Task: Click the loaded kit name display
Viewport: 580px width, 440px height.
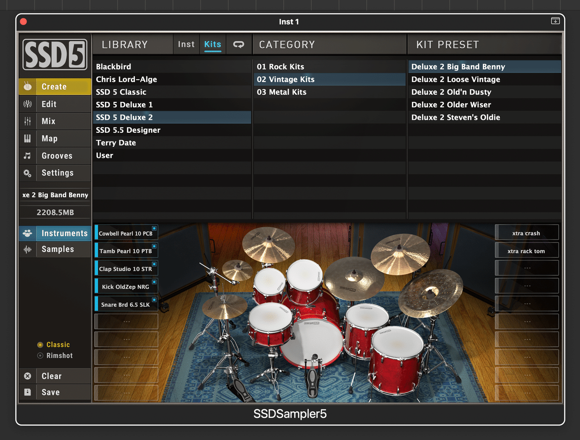Action: click(55, 195)
